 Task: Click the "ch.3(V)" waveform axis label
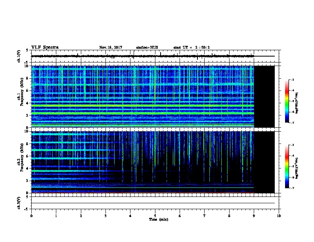19,203
